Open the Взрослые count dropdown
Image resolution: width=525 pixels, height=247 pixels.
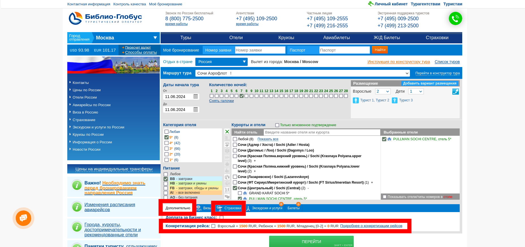383,92
